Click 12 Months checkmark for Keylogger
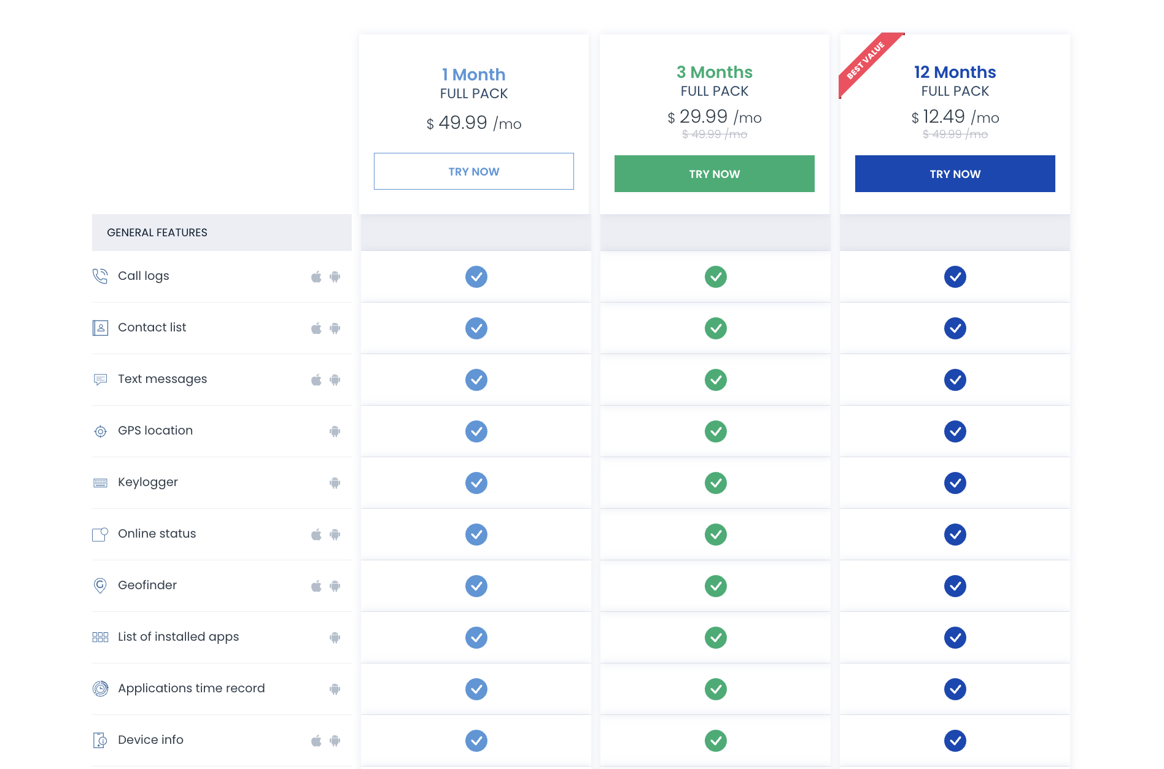Image resolution: width=1164 pixels, height=769 pixels. click(x=955, y=483)
